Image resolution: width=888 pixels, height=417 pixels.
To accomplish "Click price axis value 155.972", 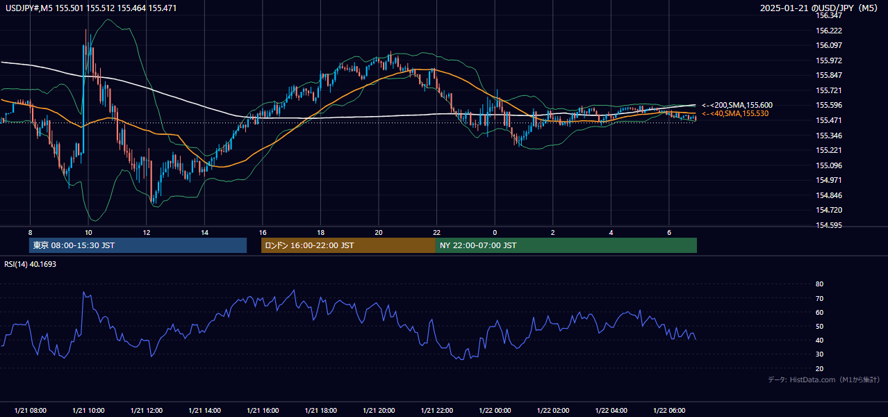I will coord(829,60).
